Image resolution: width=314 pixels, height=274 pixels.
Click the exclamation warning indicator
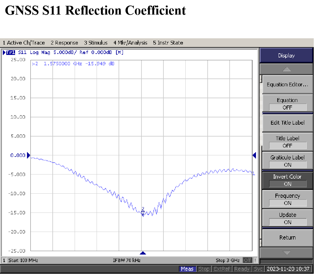255,261
